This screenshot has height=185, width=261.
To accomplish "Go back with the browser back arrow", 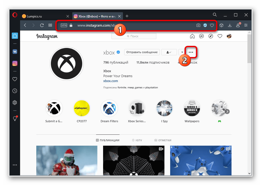I will click(x=25, y=25).
